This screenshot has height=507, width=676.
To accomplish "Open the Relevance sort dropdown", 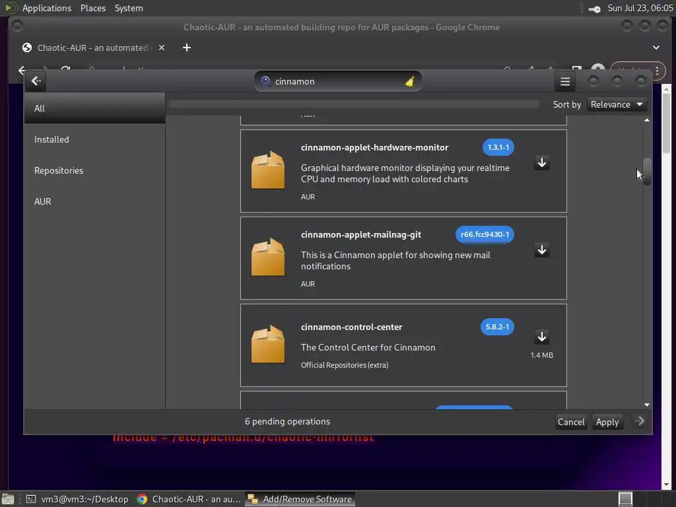I will (617, 104).
